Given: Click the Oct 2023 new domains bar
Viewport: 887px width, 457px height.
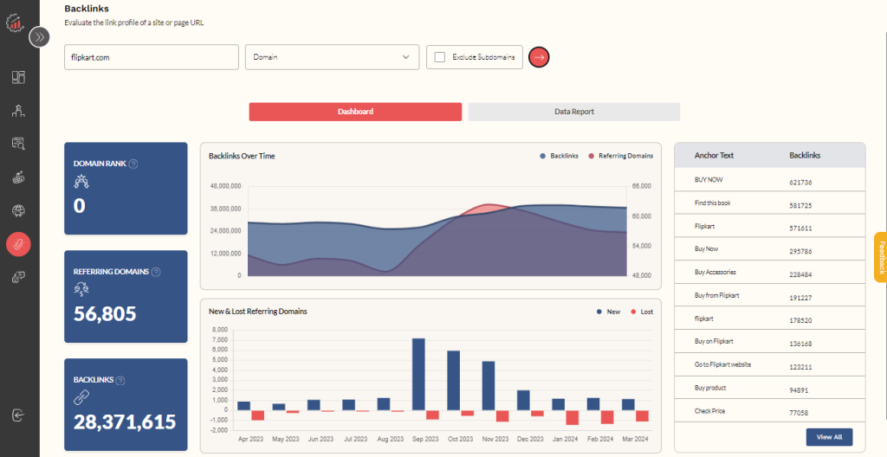Looking at the screenshot, I should point(454,381).
